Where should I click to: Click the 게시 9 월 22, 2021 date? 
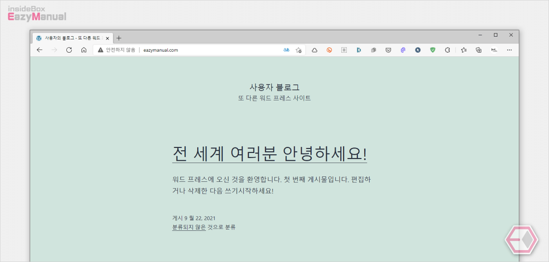point(194,218)
